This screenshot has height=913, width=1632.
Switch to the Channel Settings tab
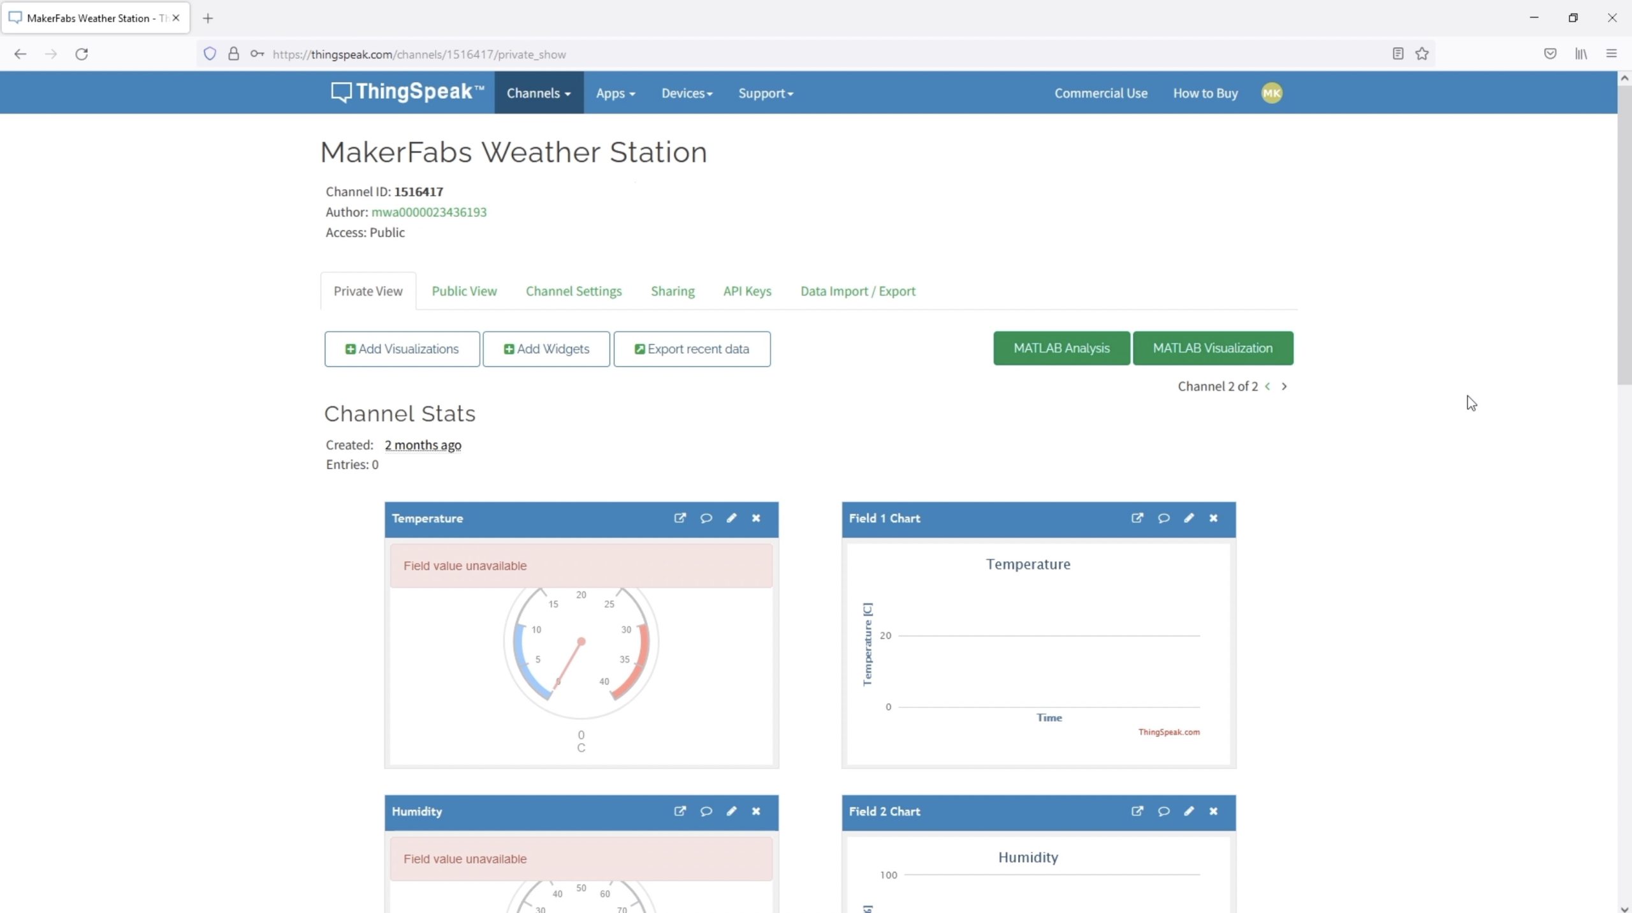tap(573, 291)
